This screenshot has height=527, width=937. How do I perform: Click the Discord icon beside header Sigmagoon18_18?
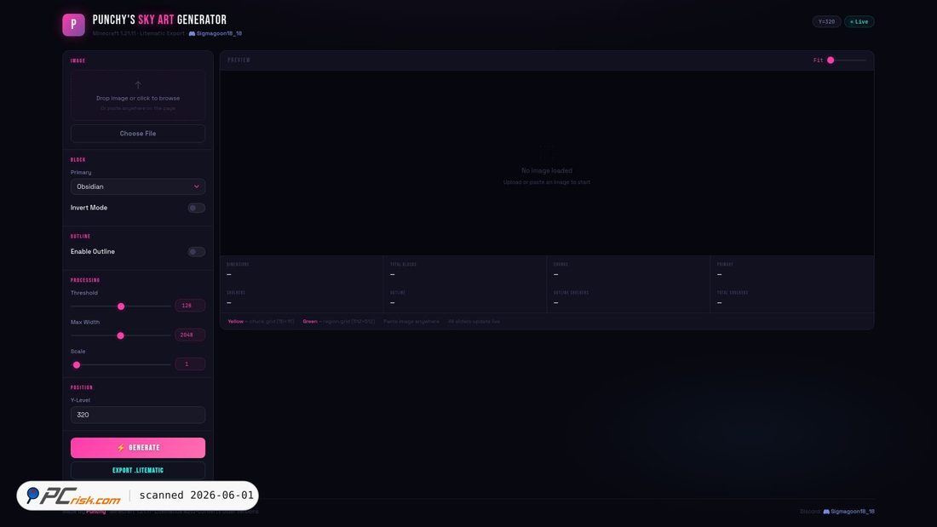pos(192,33)
